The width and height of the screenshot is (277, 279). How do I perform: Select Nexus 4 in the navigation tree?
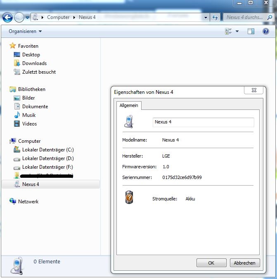(x=31, y=184)
